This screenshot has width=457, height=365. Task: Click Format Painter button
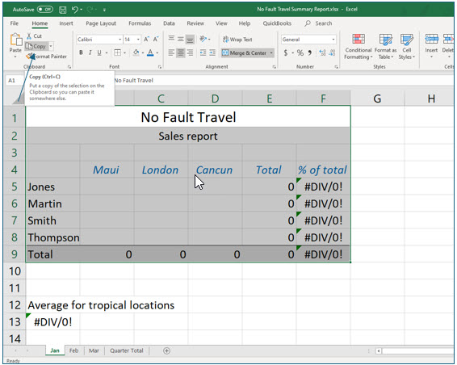(47, 57)
